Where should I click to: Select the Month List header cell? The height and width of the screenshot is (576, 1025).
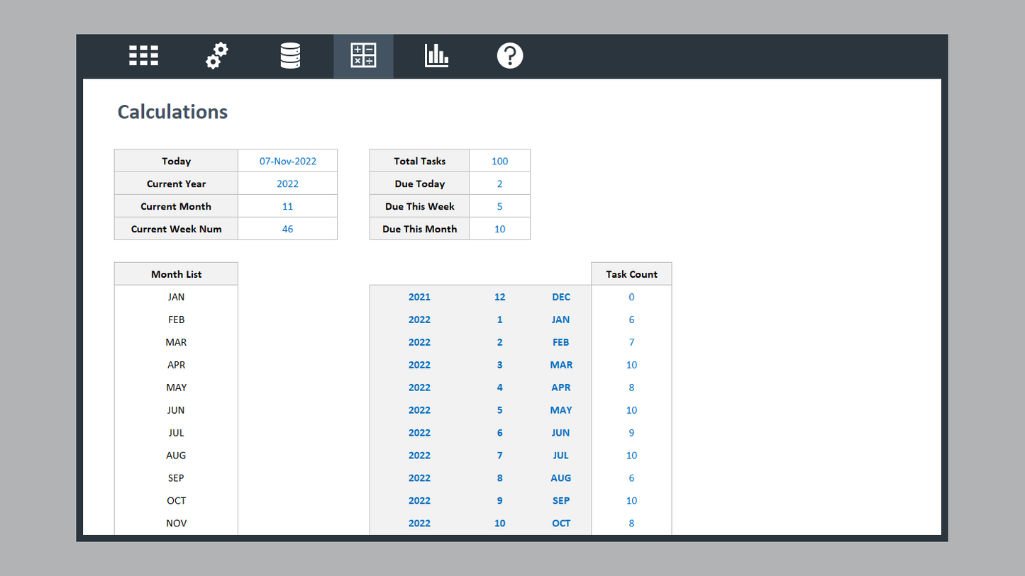tap(176, 274)
